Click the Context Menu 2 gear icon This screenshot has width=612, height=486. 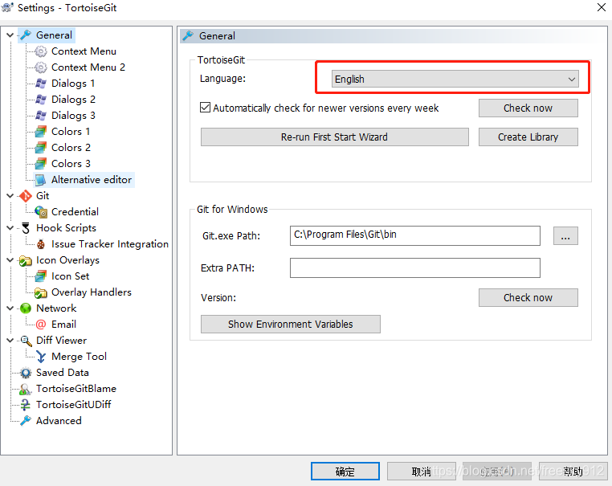pyautogui.click(x=41, y=67)
